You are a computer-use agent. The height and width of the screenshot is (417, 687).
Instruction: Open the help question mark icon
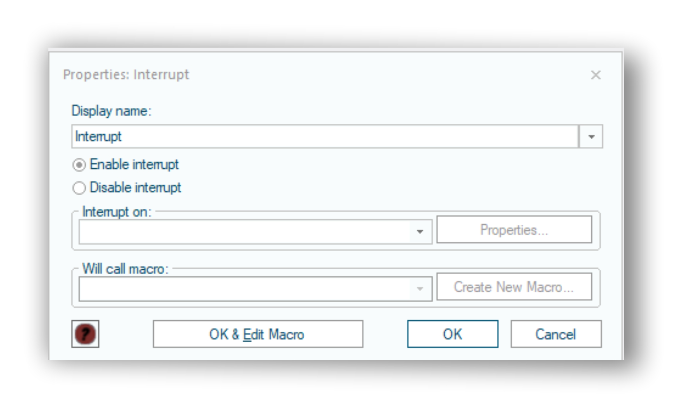point(85,334)
